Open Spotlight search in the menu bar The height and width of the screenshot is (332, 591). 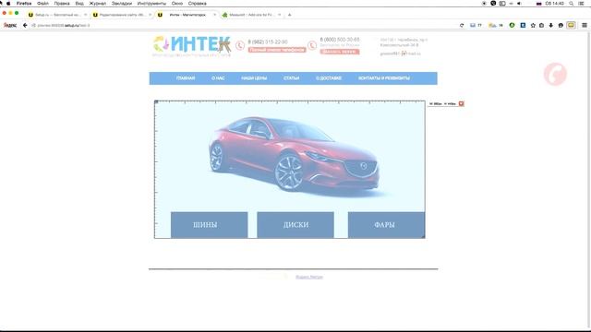572,4
